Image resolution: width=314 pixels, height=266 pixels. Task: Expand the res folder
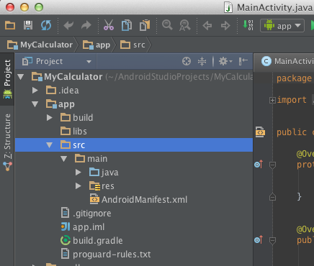78,186
